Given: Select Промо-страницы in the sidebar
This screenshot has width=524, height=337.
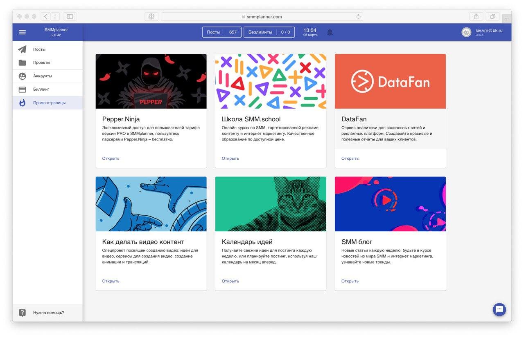Looking at the screenshot, I should pos(47,103).
